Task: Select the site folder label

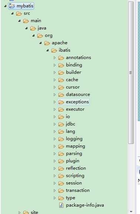Action: click(34, 212)
